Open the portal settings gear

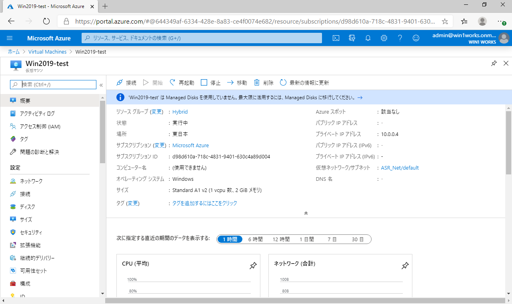(x=384, y=38)
